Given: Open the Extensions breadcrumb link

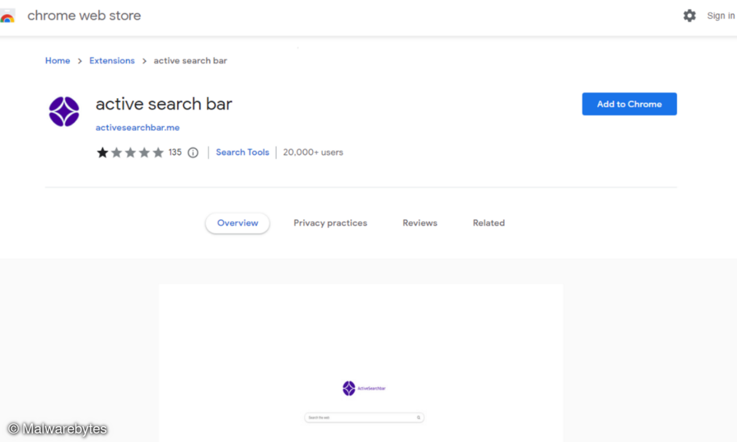Looking at the screenshot, I should pyautogui.click(x=112, y=61).
